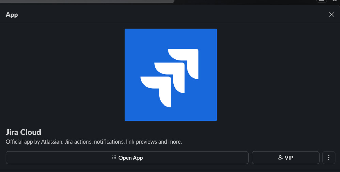Click the X icon beside App header
The width and height of the screenshot is (340, 172).
pos(331,15)
